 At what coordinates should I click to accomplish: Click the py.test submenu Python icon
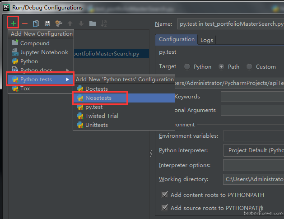tap(80, 107)
